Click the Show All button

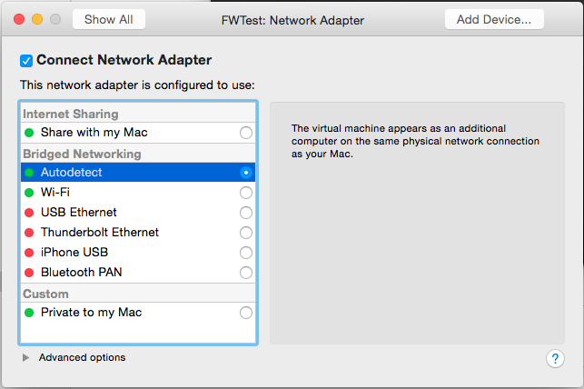click(x=108, y=19)
